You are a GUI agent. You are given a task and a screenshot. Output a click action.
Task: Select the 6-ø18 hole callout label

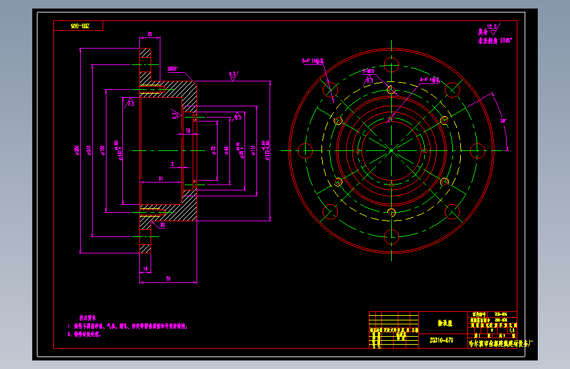pos(313,61)
